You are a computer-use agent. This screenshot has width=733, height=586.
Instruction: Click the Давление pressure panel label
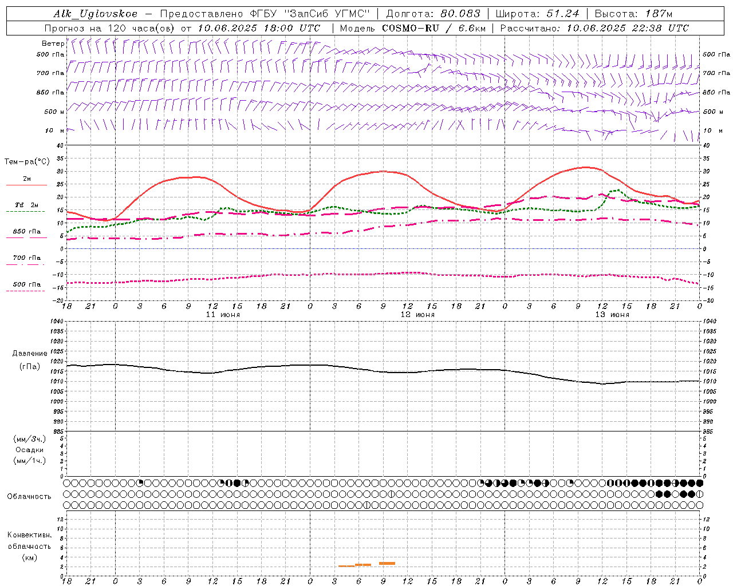coord(29,354)
